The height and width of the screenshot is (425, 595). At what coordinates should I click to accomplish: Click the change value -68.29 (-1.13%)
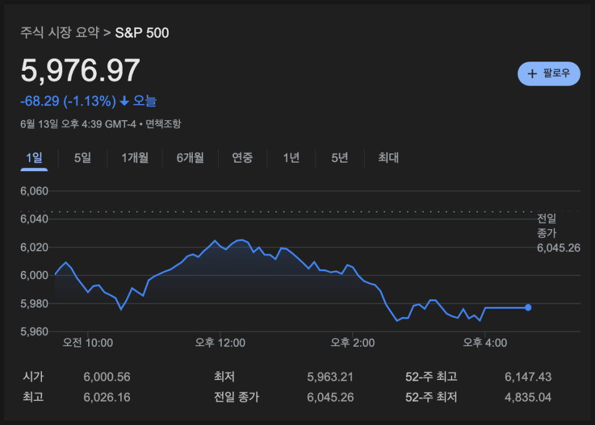click(68, 101)
